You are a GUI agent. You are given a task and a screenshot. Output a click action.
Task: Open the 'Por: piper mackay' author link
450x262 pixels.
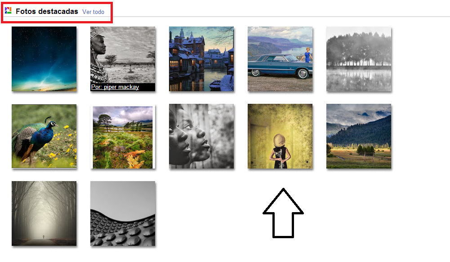point(115,87)
